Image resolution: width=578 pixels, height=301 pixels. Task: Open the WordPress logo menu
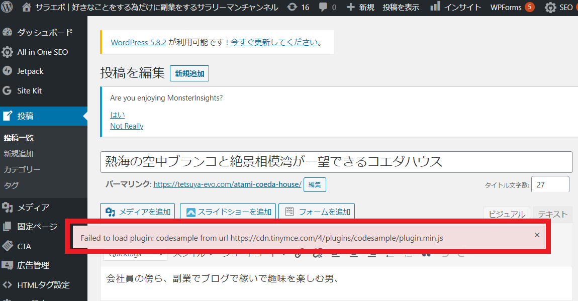(7, 7)
